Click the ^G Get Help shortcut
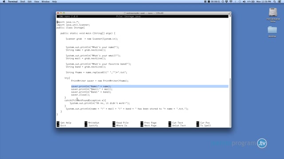Screen dimensions: 284x159 [x=64, y=123]
